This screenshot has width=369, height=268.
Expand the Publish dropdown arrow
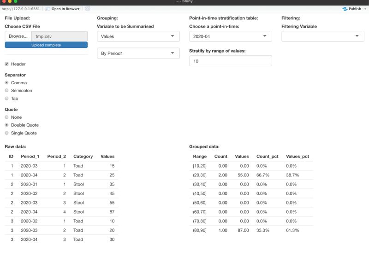[x=364, y=8]
